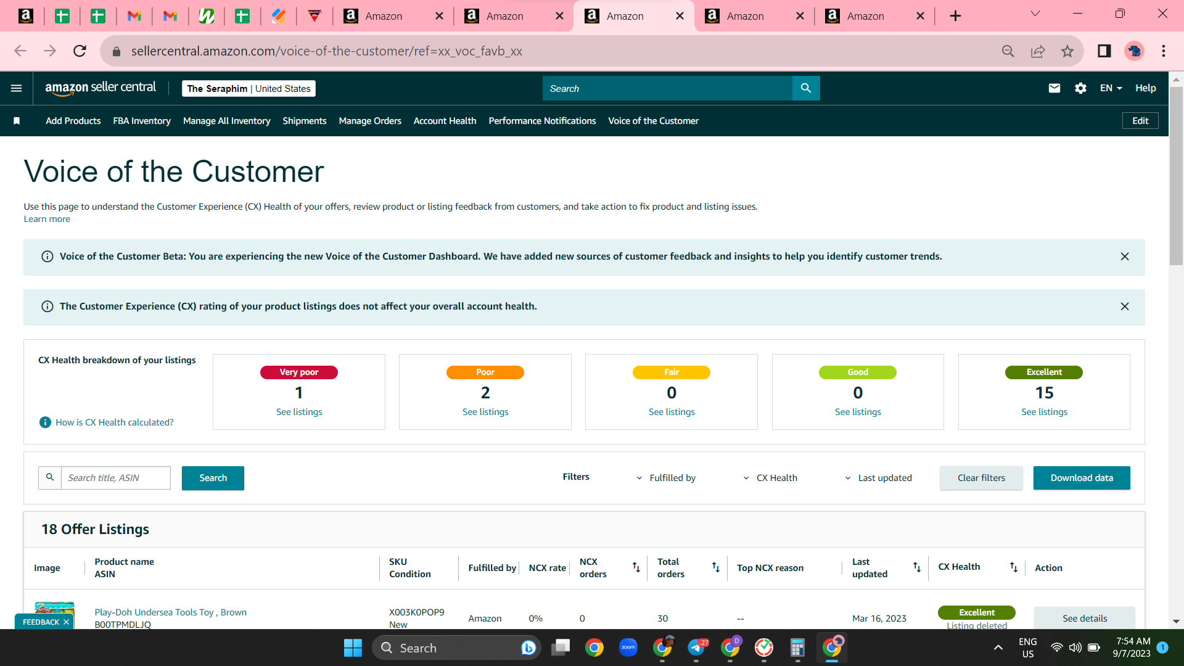Dismiss the CX rating account health banner
This screenshot has height=666, width=1184.
pyautogui.click(x=1125, y=306)
